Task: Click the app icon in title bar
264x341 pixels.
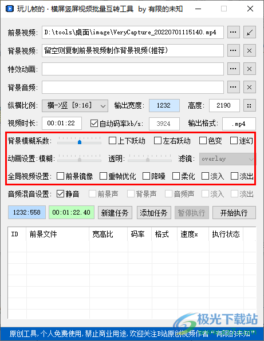Action: pos(10,9)
